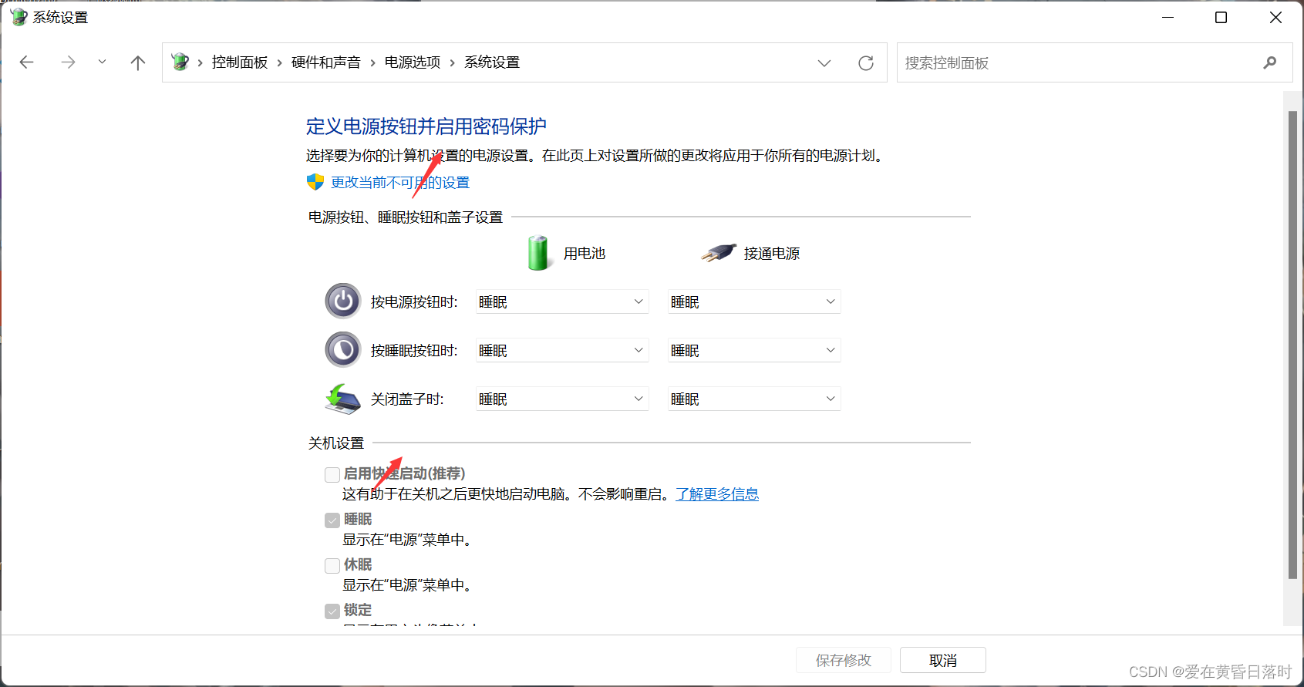Click the power plug icon
This screenshot has height=687, width=1304.
pyautogui.click(x=719, y=253)
